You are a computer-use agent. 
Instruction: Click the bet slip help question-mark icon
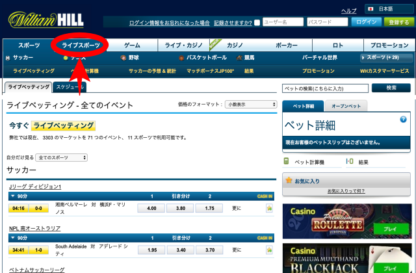(x=403, y=120)
